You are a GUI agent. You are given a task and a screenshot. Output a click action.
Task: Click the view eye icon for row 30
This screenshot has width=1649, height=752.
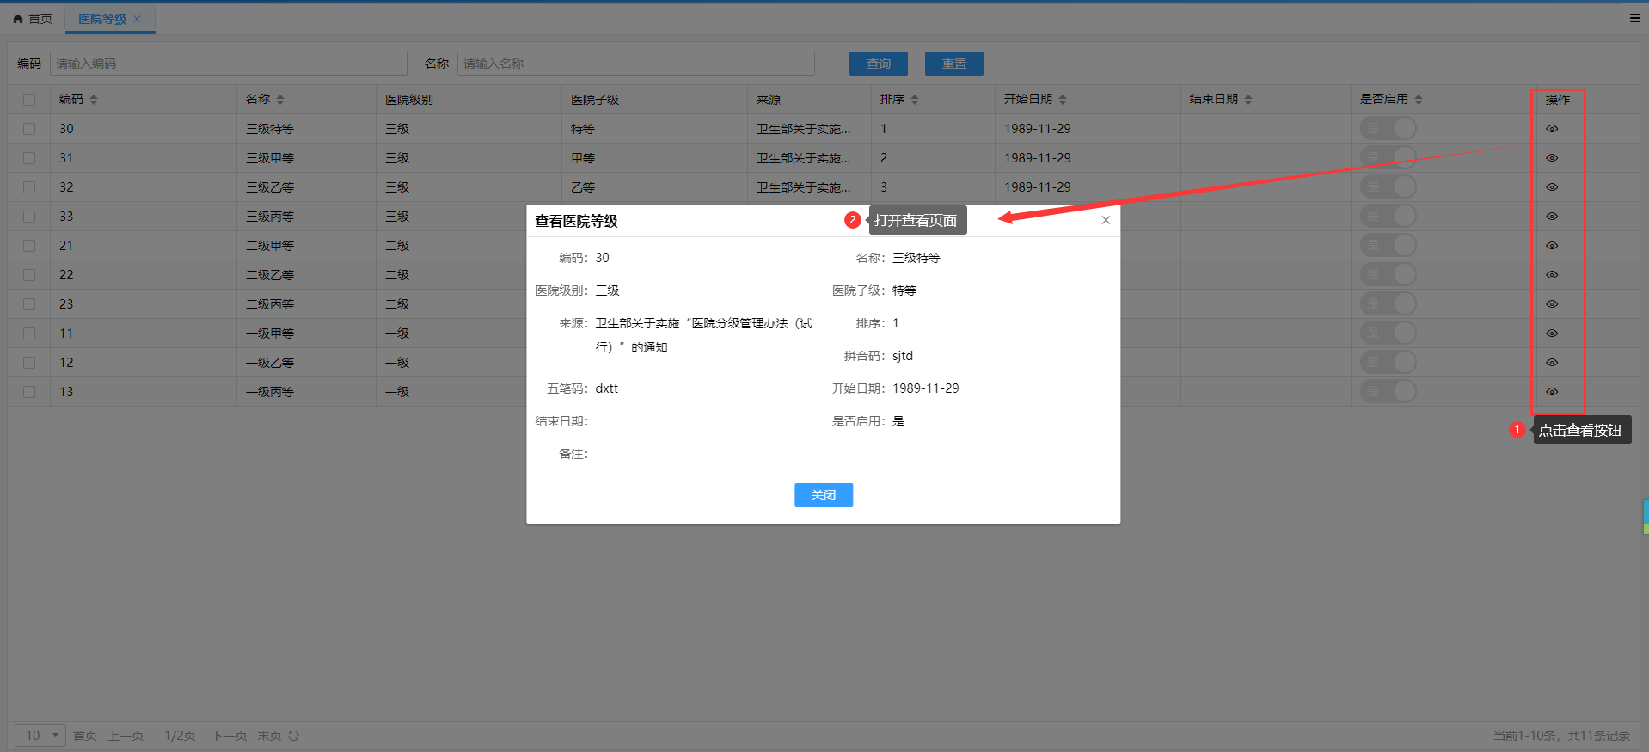(1552, 129)
